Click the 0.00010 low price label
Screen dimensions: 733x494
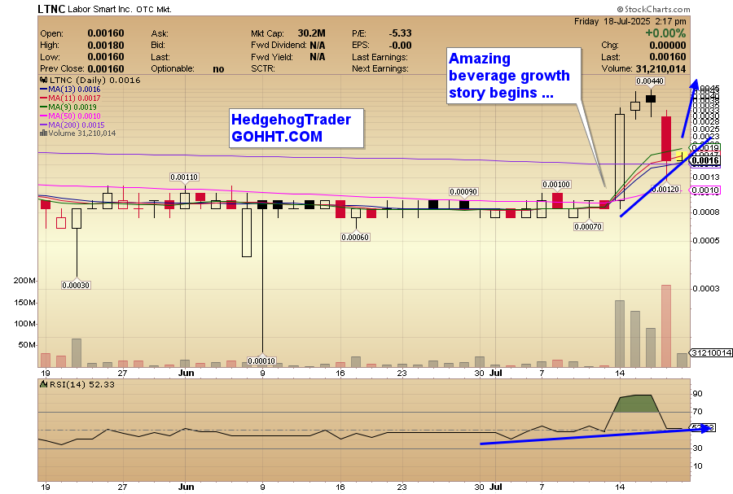pos(261,361)
